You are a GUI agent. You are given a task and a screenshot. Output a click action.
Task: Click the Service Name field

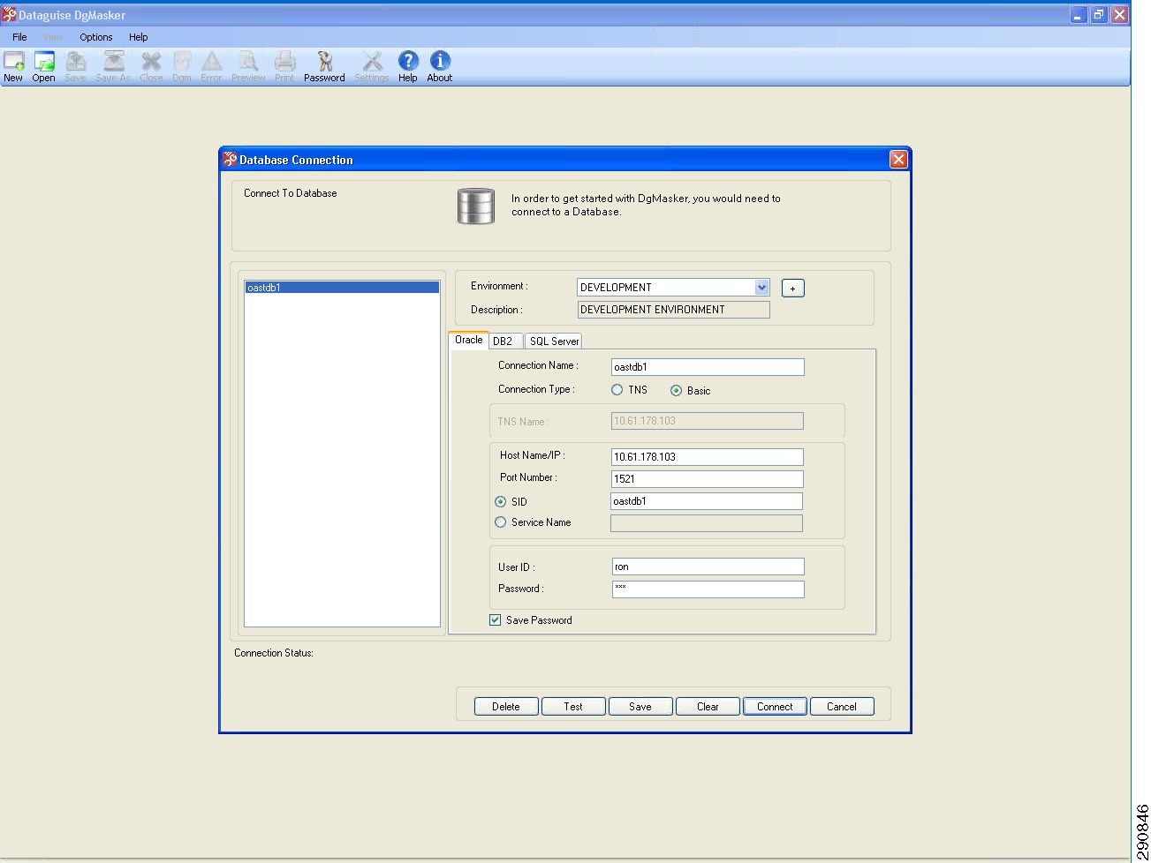pyautogui.click(x=707, y=523)
